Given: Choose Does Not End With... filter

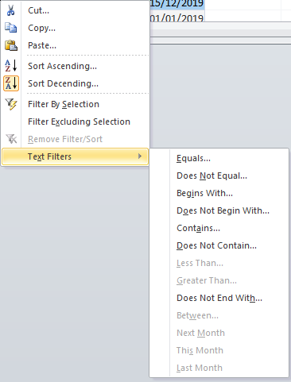Looking at the screenshot, I should click(219, 298).
